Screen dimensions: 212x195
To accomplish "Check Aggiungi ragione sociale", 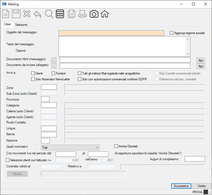I will pos(172,33).
